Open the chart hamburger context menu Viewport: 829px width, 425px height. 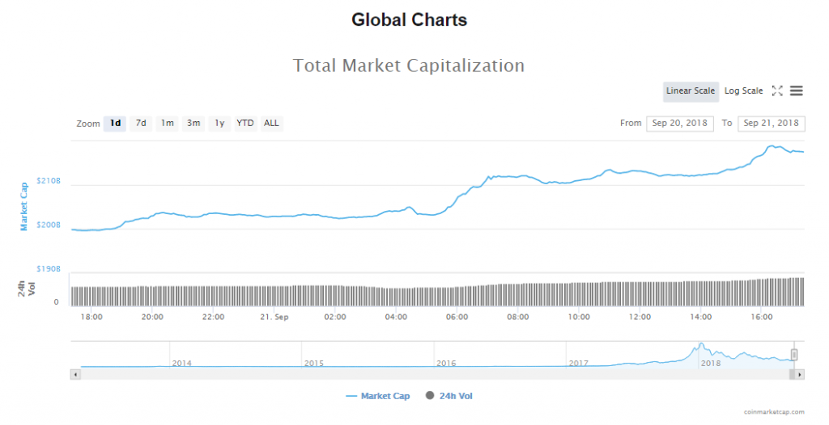[x=796, y=91]
